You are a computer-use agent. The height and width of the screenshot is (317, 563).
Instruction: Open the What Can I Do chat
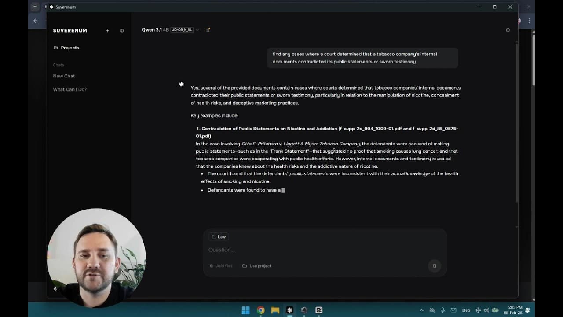pos(69,89)
